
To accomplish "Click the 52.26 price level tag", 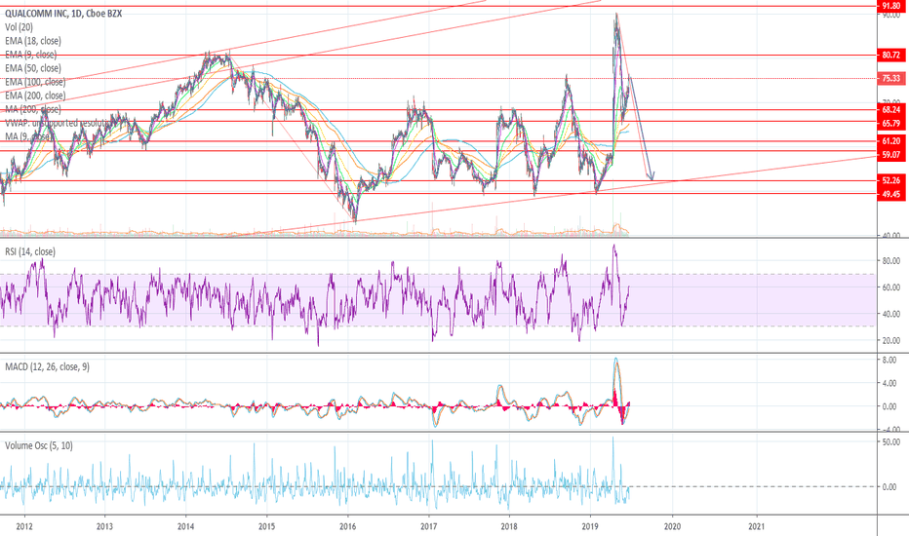I will coord(891,180).
